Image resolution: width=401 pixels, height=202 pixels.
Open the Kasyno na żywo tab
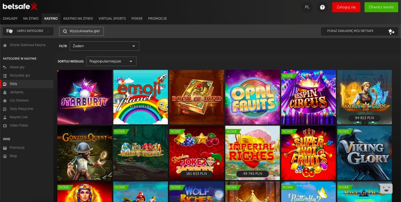pos(78,19)
